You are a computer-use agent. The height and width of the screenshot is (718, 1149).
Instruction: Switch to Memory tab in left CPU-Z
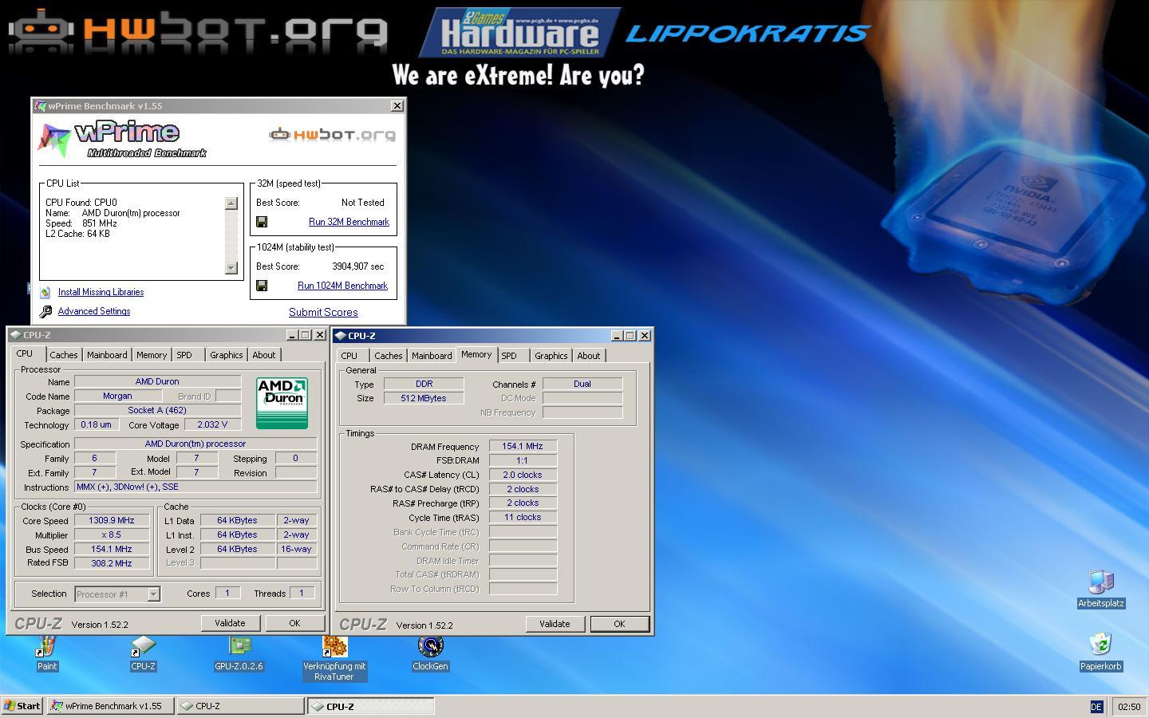point(152,355)
